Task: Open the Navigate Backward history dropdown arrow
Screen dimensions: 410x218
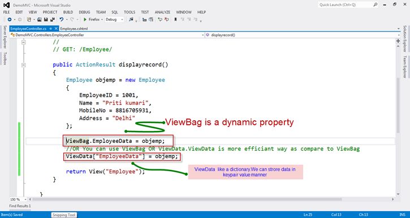Action: click(x=15, y=20)
